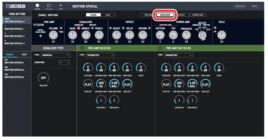Screen dimensions: 268x140
Task: Click OUT CH EQ LOW CUT knob
Action: point(166,84)
